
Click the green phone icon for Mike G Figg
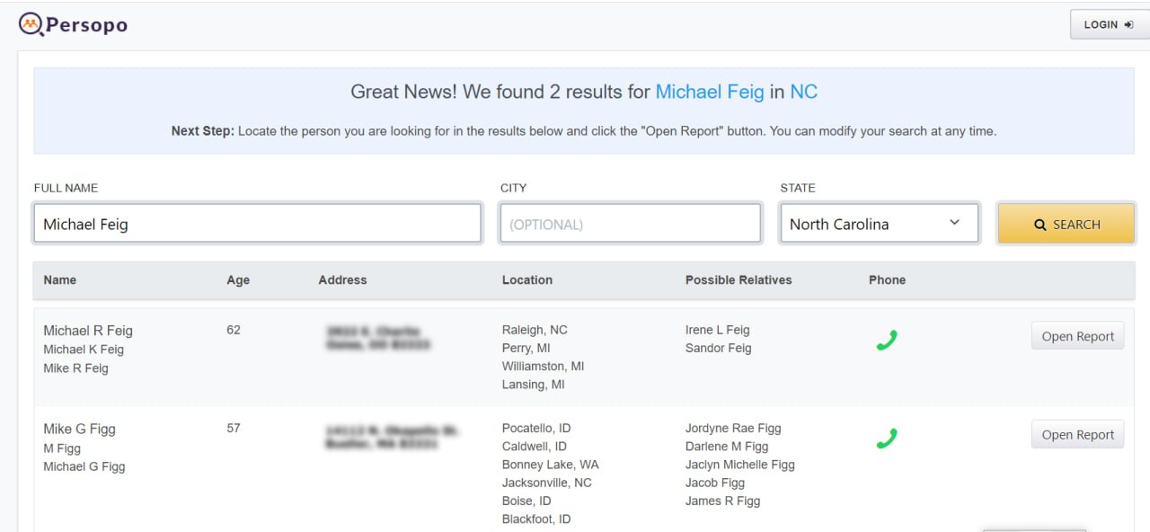[x=887, y=439]
